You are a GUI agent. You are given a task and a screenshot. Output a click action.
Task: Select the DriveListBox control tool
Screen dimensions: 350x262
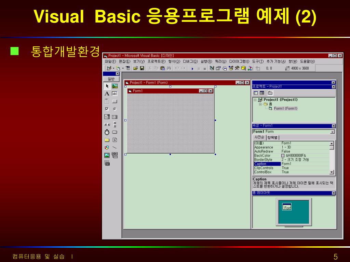[115, 132]
